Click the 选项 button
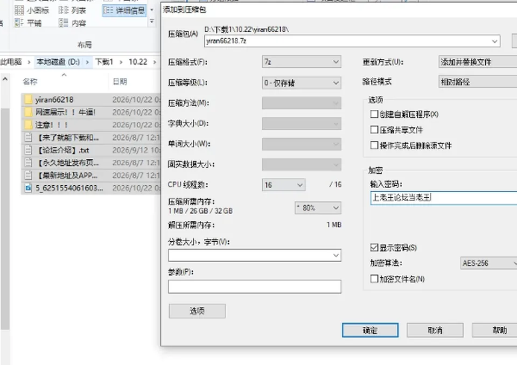This screenshot has height=365, width=517. tap(197, 311)
